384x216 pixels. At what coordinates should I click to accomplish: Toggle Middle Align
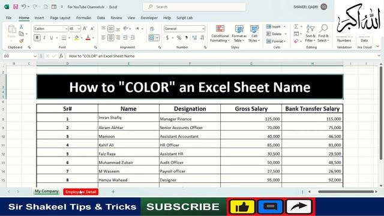coord(110,29)
